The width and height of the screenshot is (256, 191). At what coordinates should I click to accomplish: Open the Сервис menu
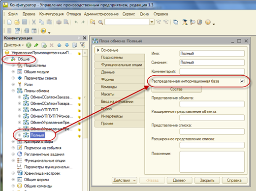click(128, 14)
